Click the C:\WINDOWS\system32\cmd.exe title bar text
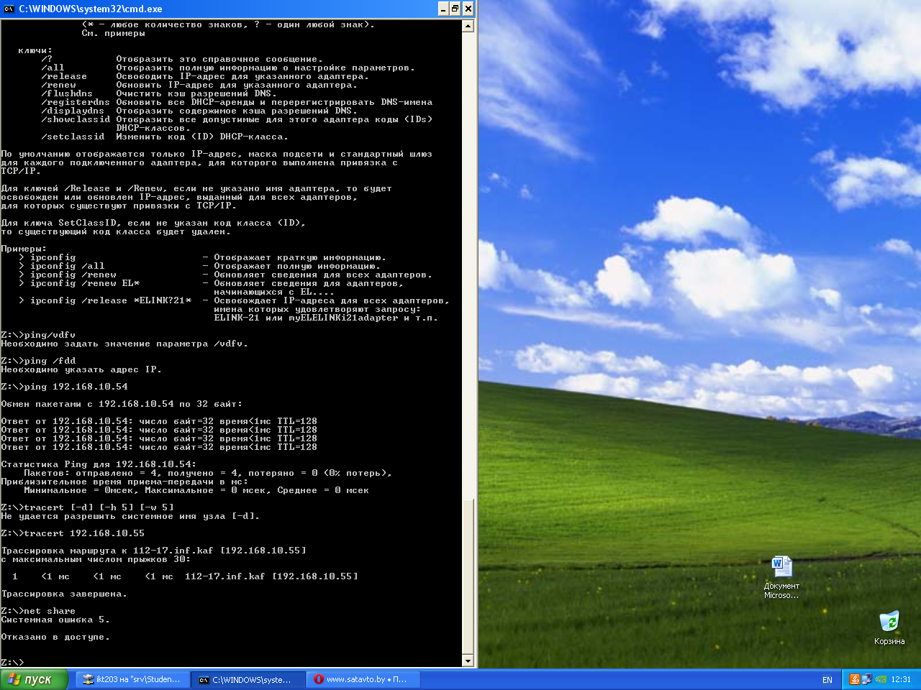This screenshot has height=690, width=921. click(91, 9)
